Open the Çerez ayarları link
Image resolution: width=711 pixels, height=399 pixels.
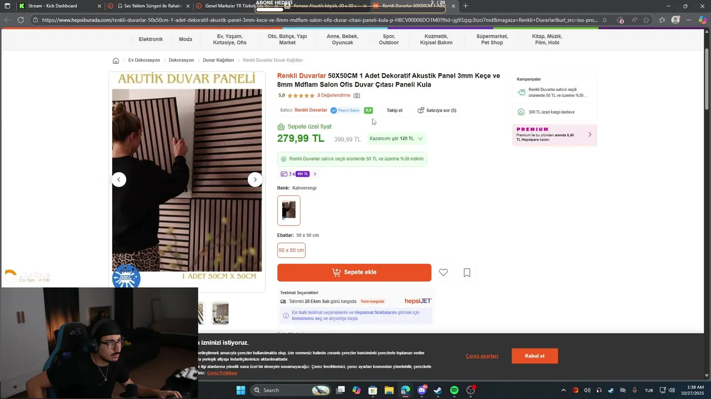tap(482, 356)
